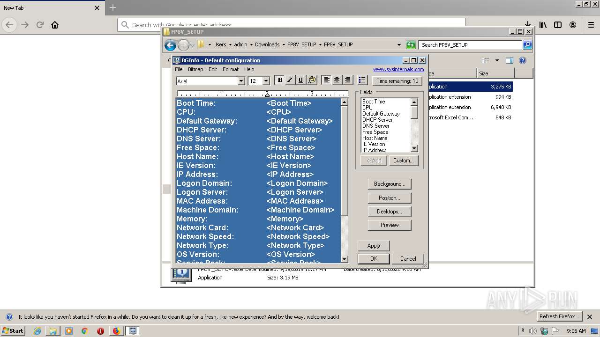This screenshot has height=337, width=600.
Task: Select Default Gateway in Fields list
Action: (x=381, y=114)
